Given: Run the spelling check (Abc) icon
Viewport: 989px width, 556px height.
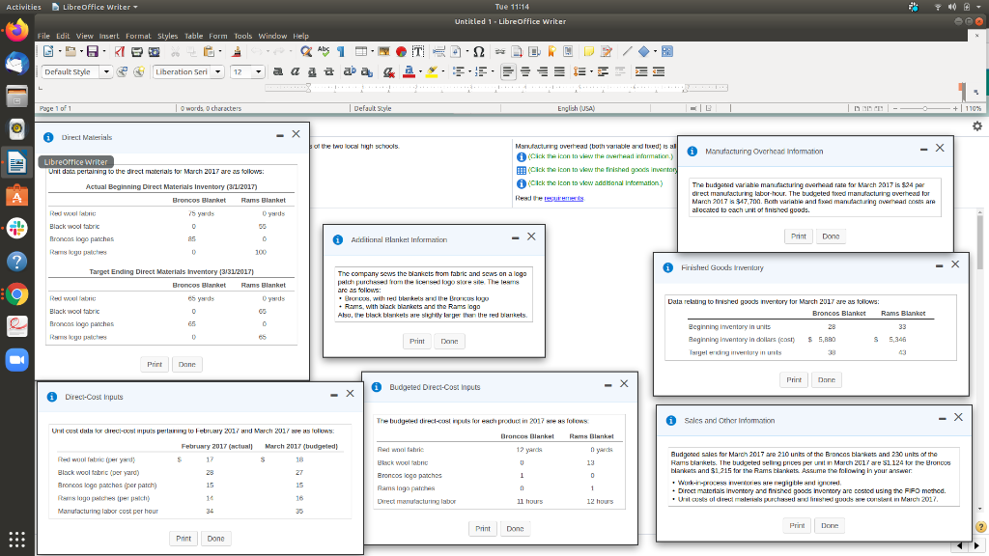Looking at the screenshot, I should click(324, 52).
